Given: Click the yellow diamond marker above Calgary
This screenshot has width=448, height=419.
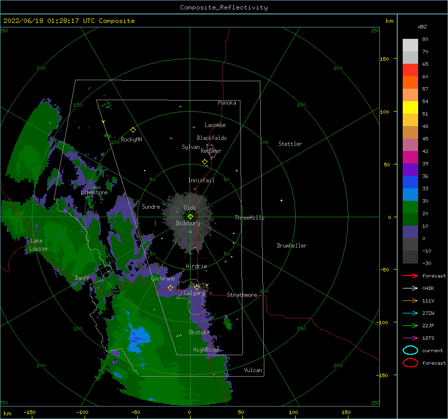Looking at the screenshot, I should (197, 287).
